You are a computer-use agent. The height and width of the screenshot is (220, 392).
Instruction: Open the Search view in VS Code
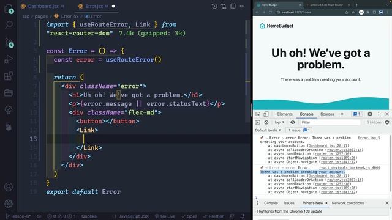tap(9, 25)
